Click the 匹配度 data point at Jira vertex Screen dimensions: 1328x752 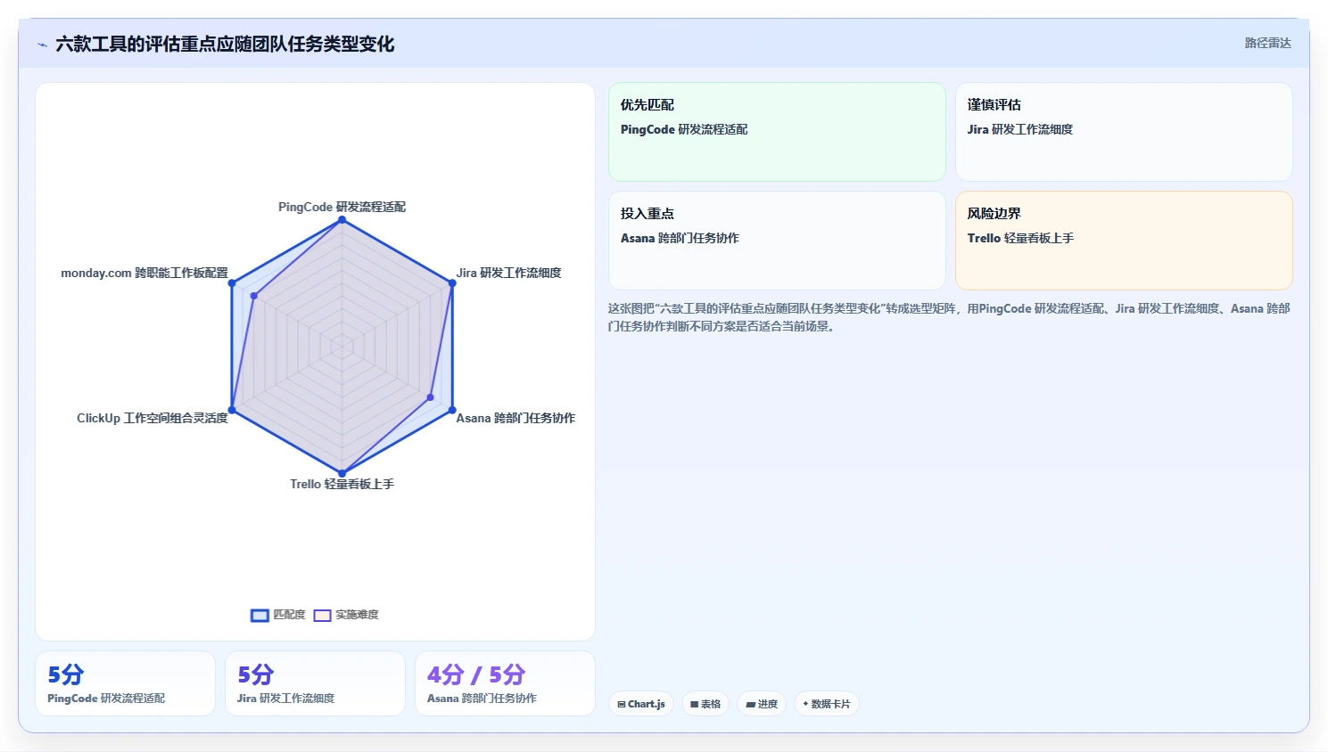coord(452,283)
